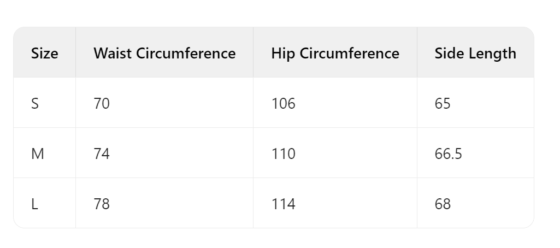
Task: Select the Waist Circumference header
Action: pyautogui.click(x=164, y=53)
